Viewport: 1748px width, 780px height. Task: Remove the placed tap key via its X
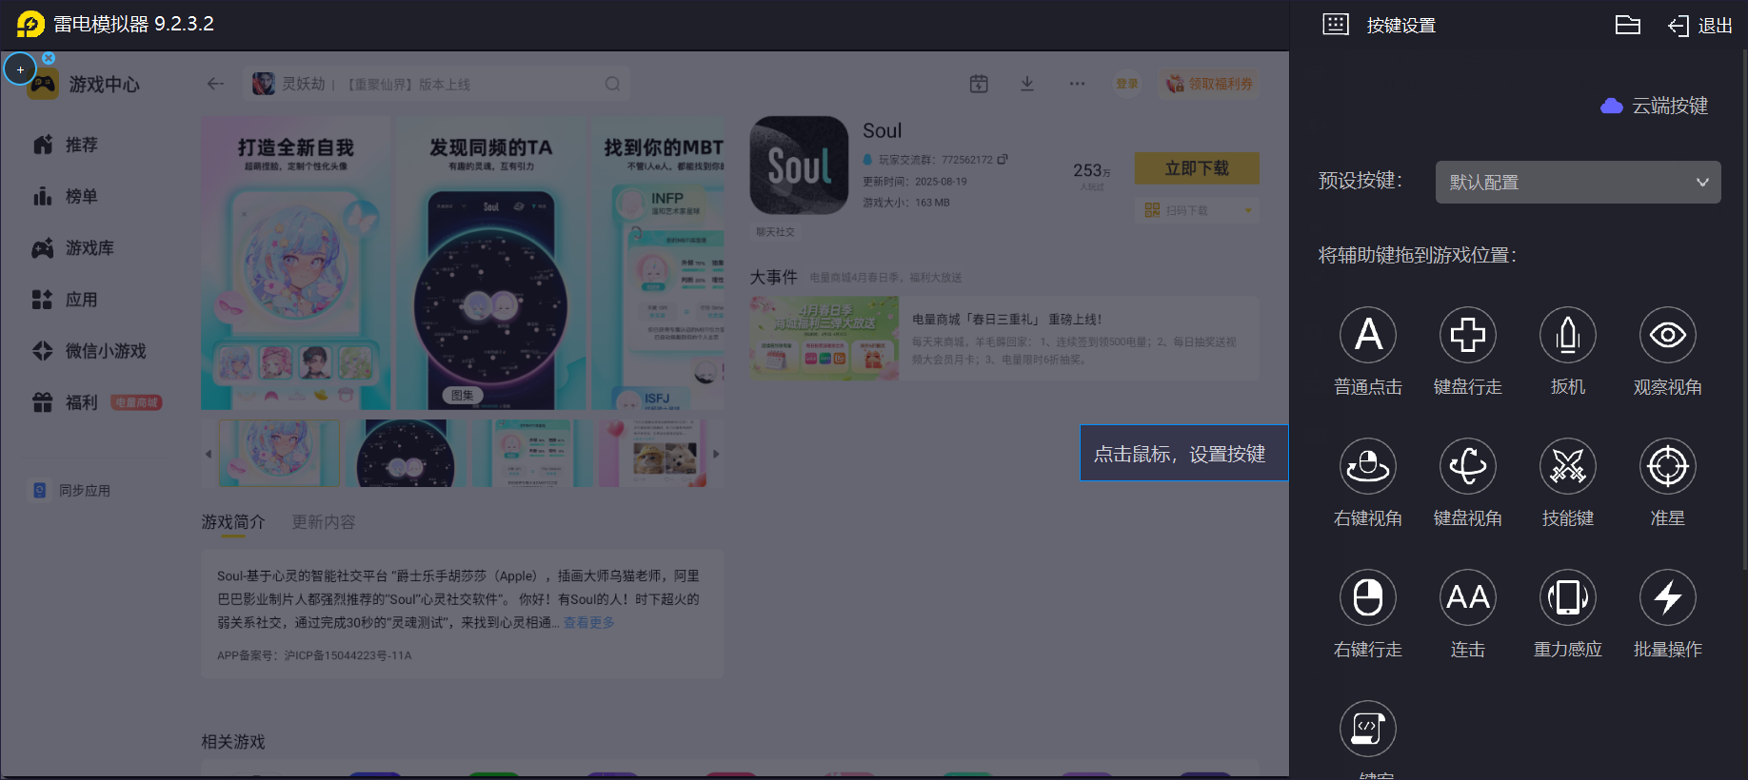49,58
